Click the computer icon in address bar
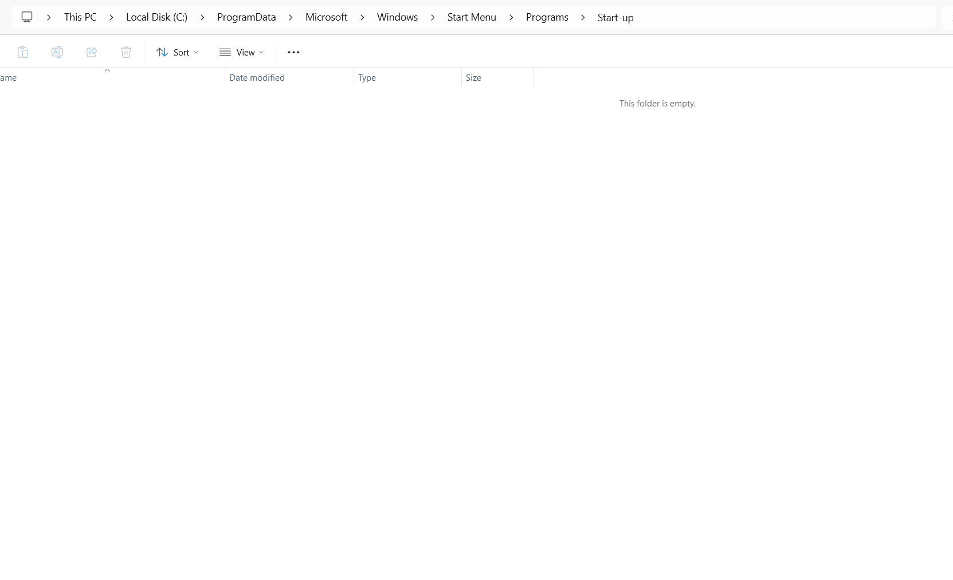Viewport: 953px width, 580px height. [x=27, y=17]
